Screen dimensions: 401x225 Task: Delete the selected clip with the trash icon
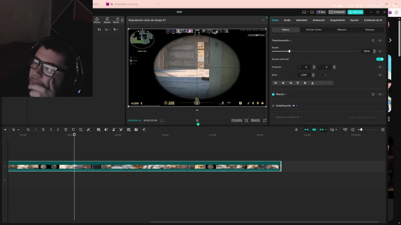click(x=66, y=130)
